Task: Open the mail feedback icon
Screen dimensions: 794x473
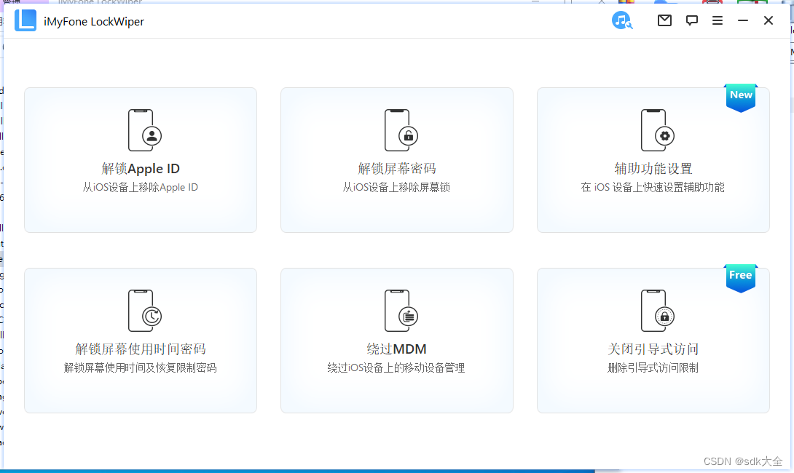Action: [x=664, y=20]
